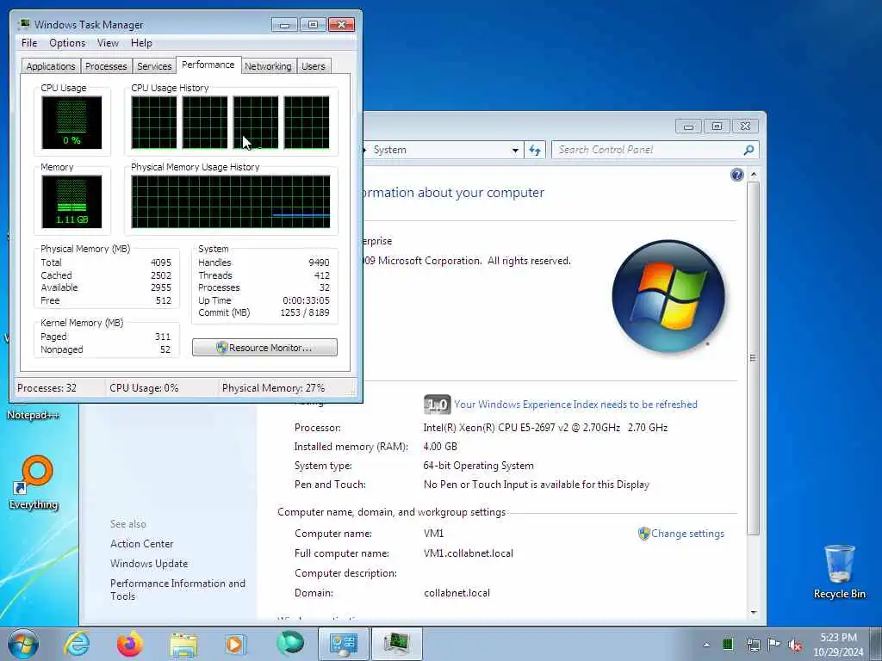Open File menu in Task Manager

tap(29, 43)
